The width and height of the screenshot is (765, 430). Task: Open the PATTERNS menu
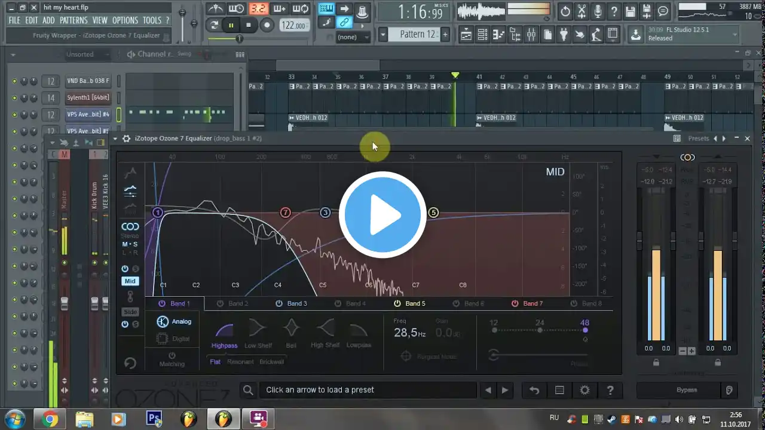[x=74, y=20]
